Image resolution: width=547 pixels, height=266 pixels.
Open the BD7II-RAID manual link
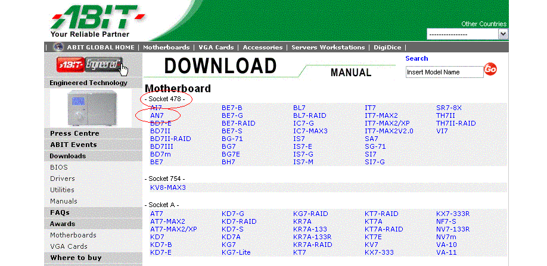170,139
